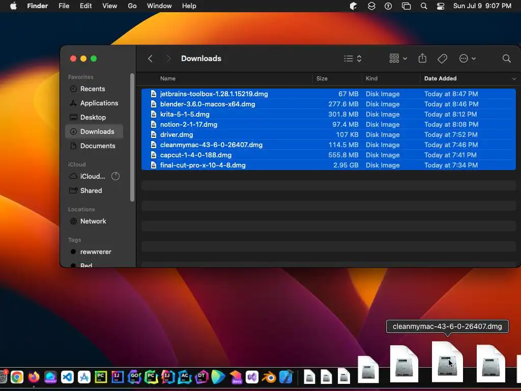Click the file icon beside krita-5-1-5.dmg

(154, 115)
